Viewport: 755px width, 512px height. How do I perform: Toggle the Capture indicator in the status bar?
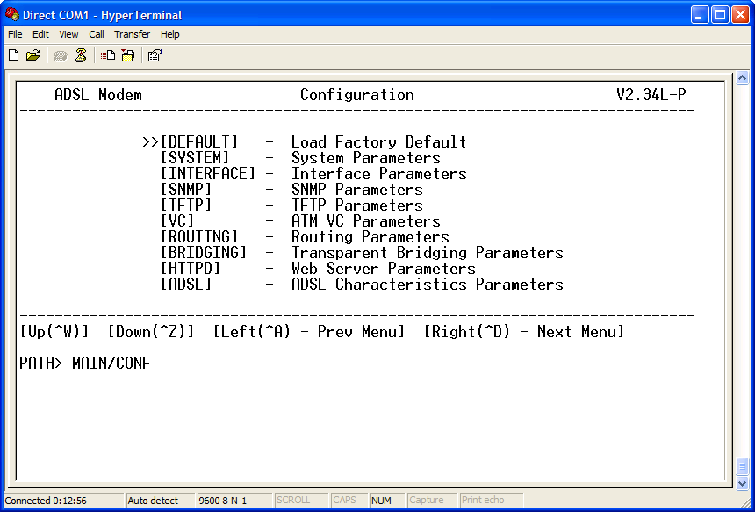tap(430, 500)
